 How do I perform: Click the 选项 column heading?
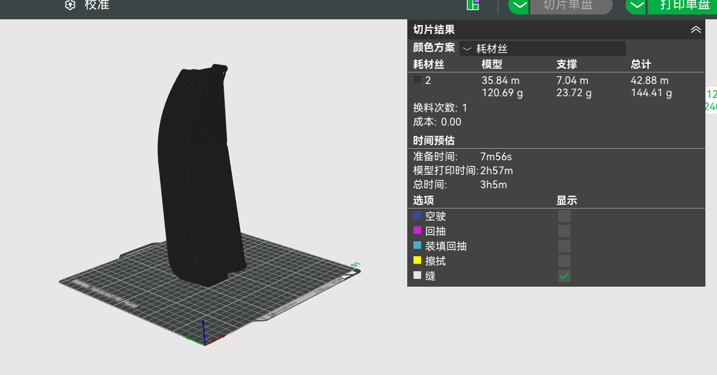(423, 201)
